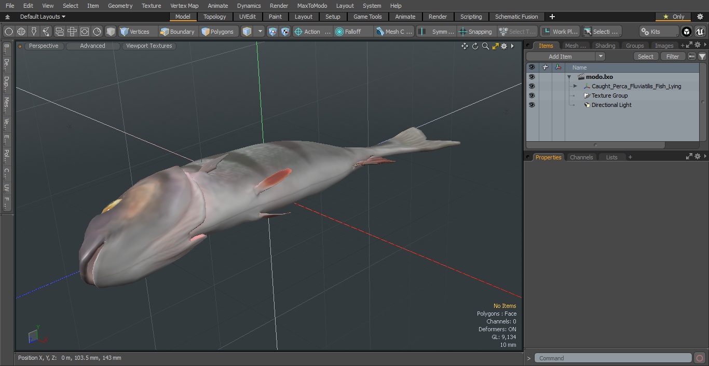
Task: Click the Add Item button
Action: [560, 57]
